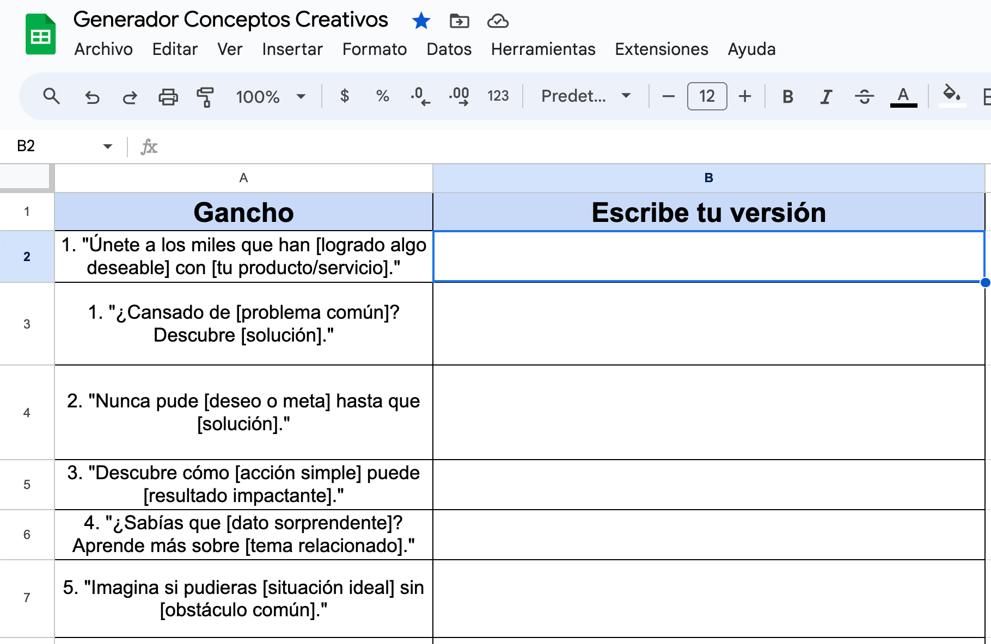The width and height of the screenshot is (991, 644).
Task: Format as currency with dollar icon
Action: tap(344, 96)
